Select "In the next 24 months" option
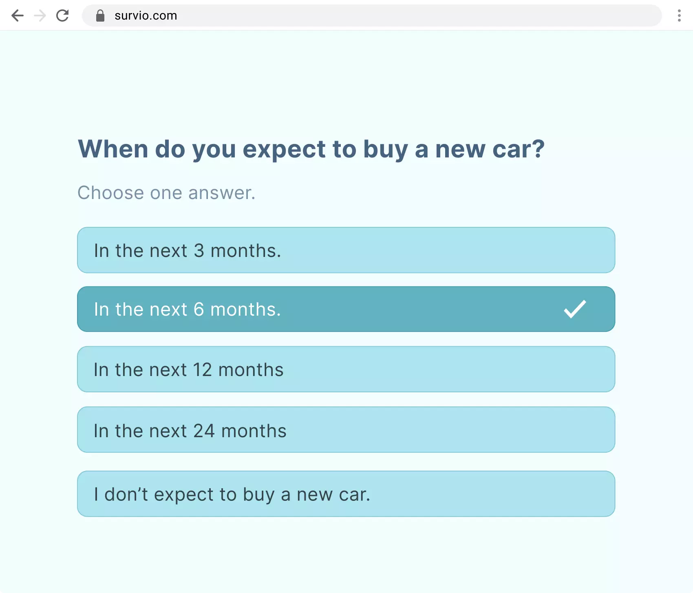 pos(346,429)
